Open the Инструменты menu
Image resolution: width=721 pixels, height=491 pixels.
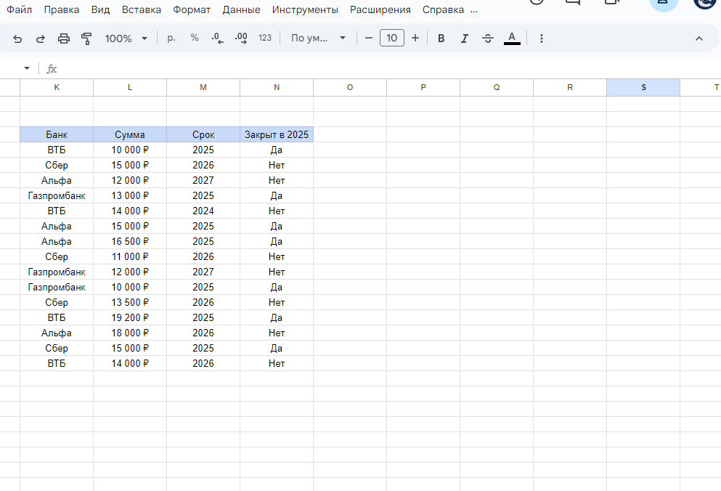[x=305, y=9]
